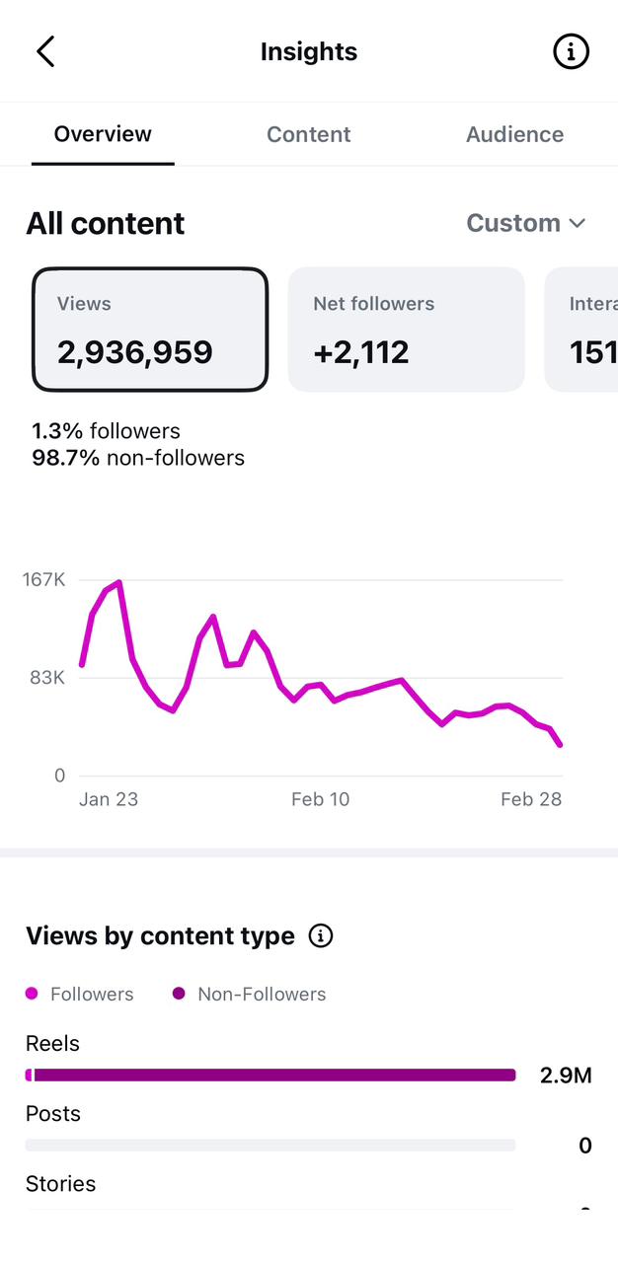Tap info icon beside Views by content type

coord(321,935)
